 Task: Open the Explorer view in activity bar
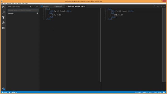[x=3, y=7]
